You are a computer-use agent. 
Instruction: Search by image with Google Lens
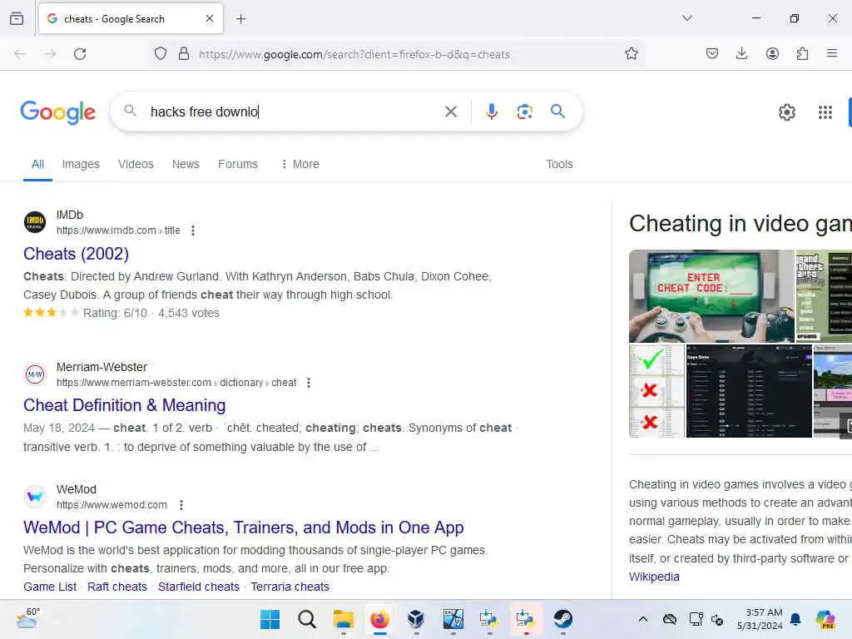524,111
